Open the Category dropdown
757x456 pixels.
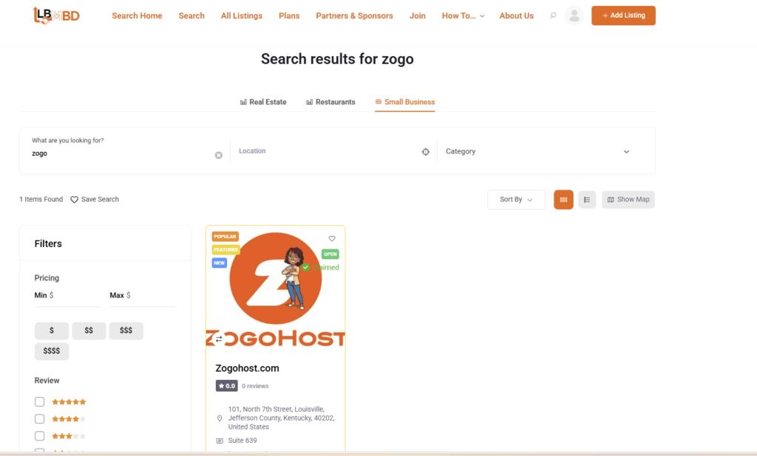click(x=537, y=151)
